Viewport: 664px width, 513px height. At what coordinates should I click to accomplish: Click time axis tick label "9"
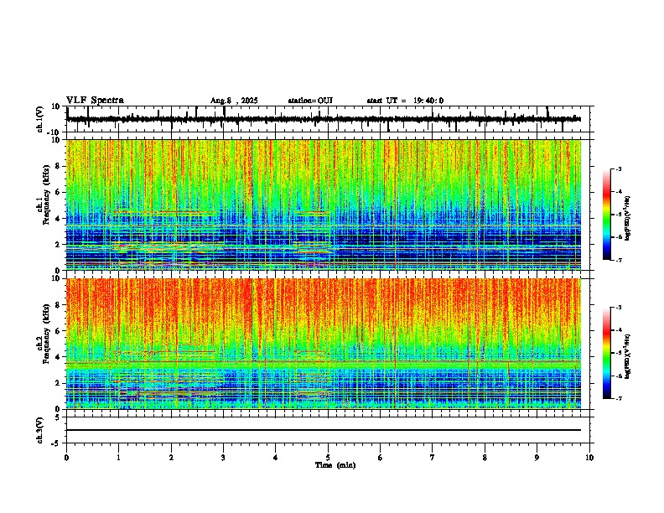(x=537, y=458)
